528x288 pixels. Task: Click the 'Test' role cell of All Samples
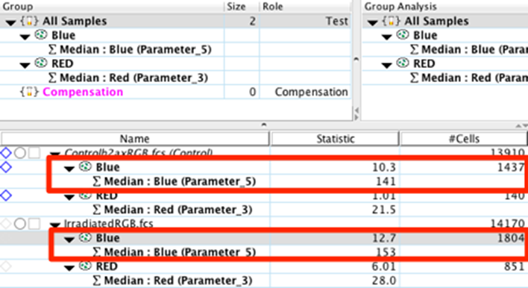[x=337, y=21]
